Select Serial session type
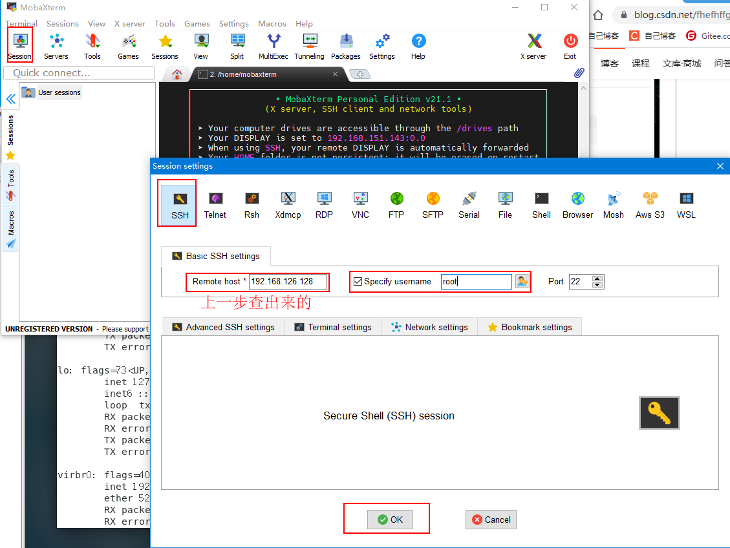 pos(469,205)
